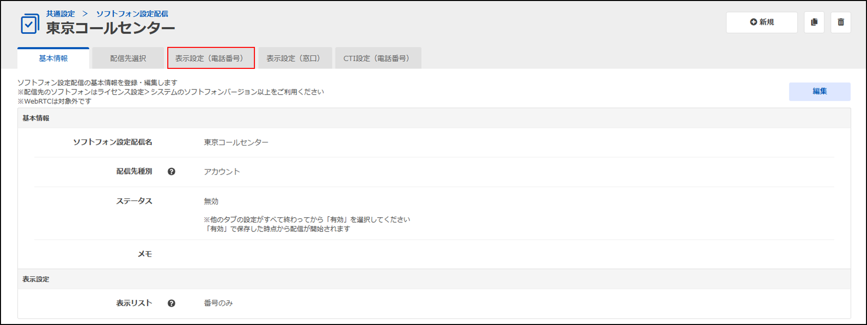867x325 pixels.
Task: Click the 編集 button
Action: click(x=819, y=91)
